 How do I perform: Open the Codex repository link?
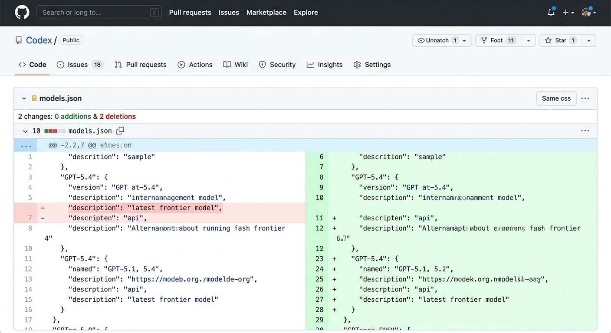[x=39, y=40]
